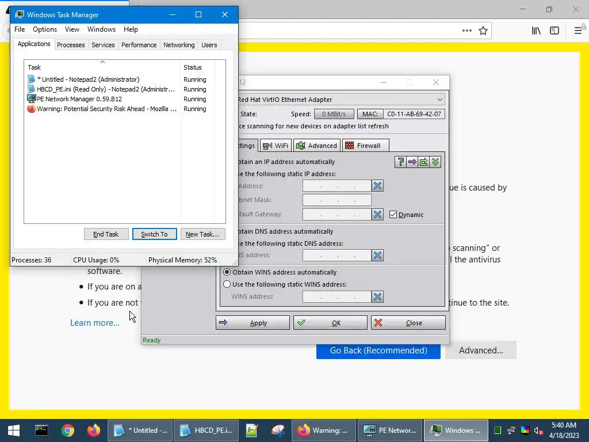Click the green export-arrow icon in PE Network Manager
Image resolution: width=589 pixels, height=442 pixels.
424,162
